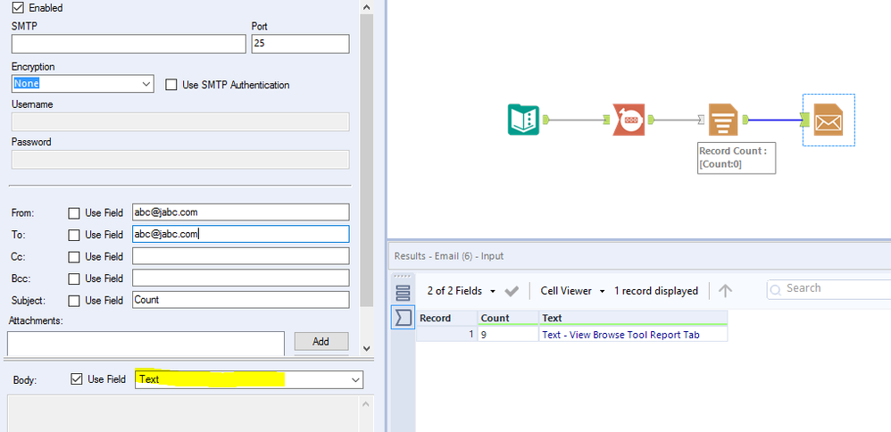
Task: Click the Count column header
Action: [x=508, y=319]
